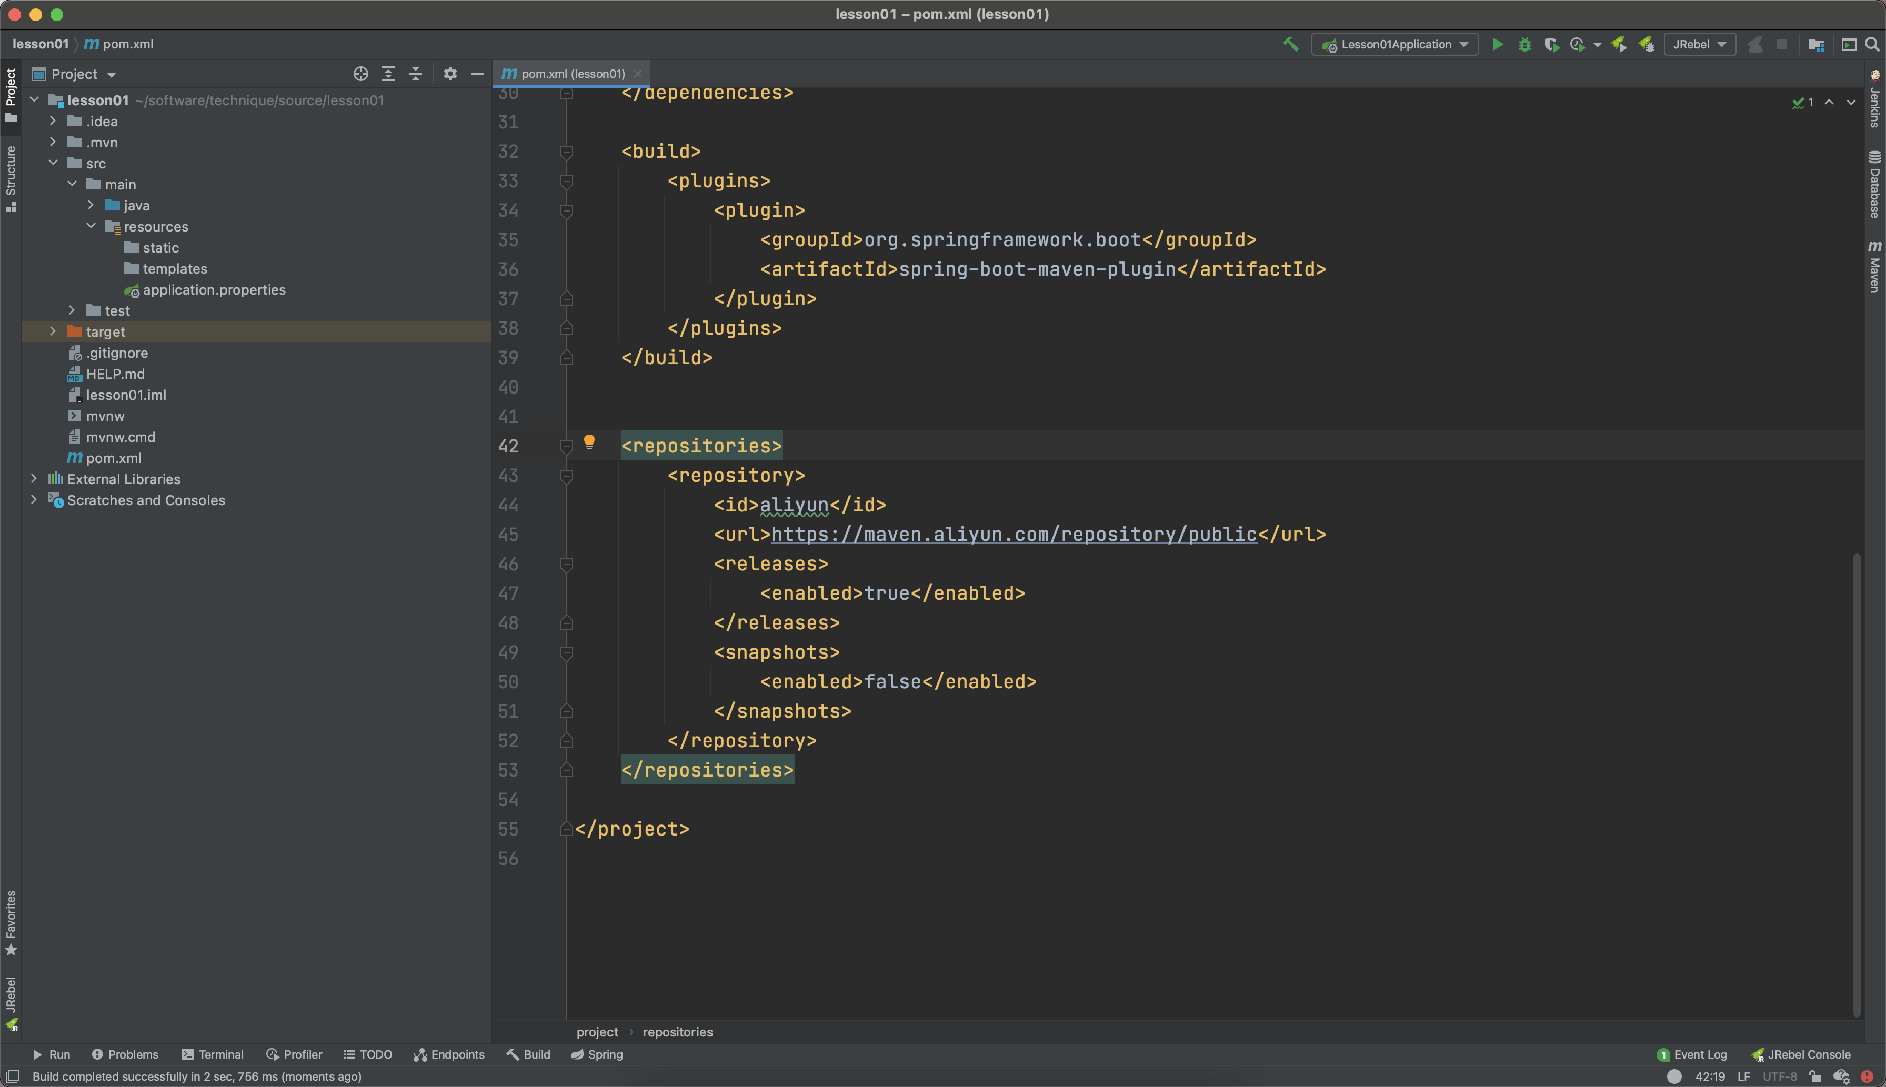Open the Profiler tool window tab
The height and width of the screenshot is (1087, 1886).
pyautogui.click(x=294, y=1054)
